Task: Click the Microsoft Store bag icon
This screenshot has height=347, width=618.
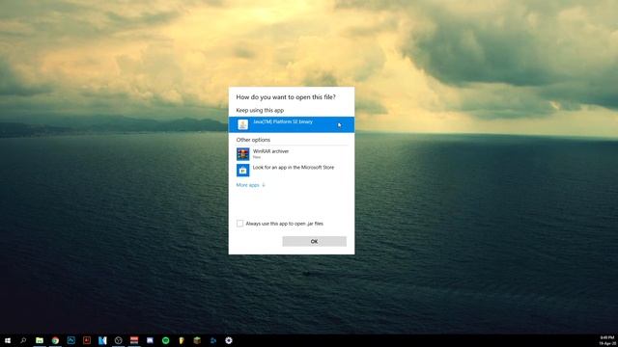Action: coord(242,171)
